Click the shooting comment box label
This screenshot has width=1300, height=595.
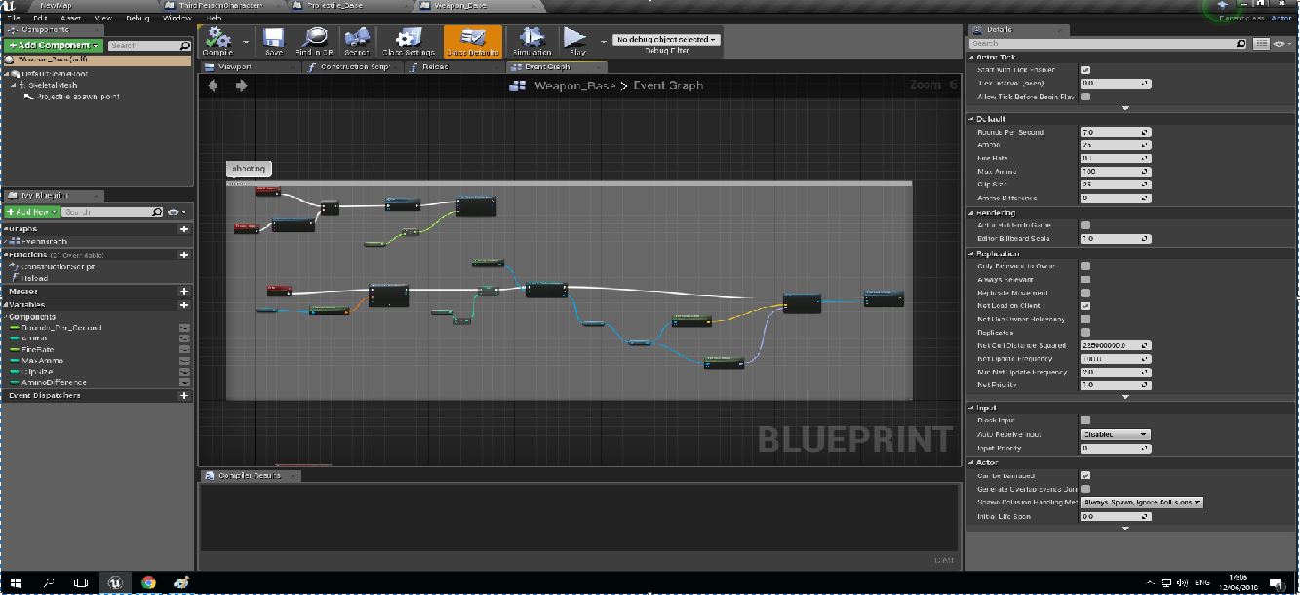point(248,168)
